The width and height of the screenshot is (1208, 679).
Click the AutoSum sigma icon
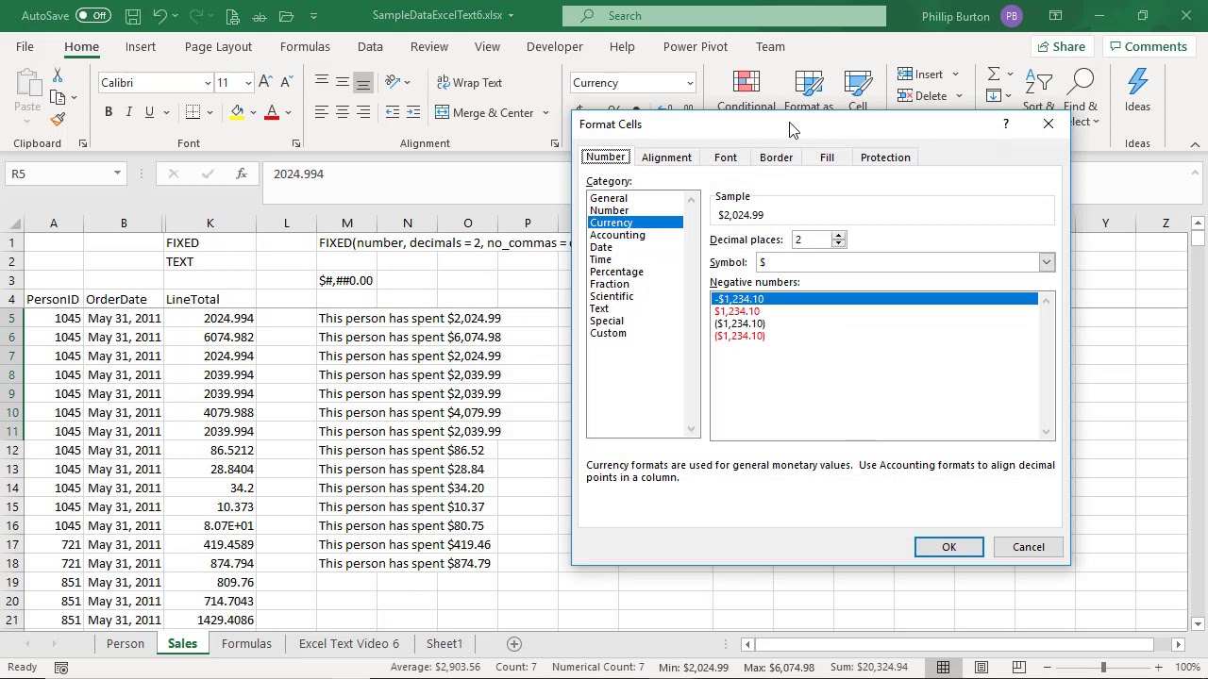[x=993, y=75]
